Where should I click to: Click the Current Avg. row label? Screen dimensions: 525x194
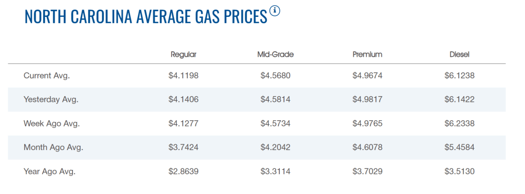47,76
